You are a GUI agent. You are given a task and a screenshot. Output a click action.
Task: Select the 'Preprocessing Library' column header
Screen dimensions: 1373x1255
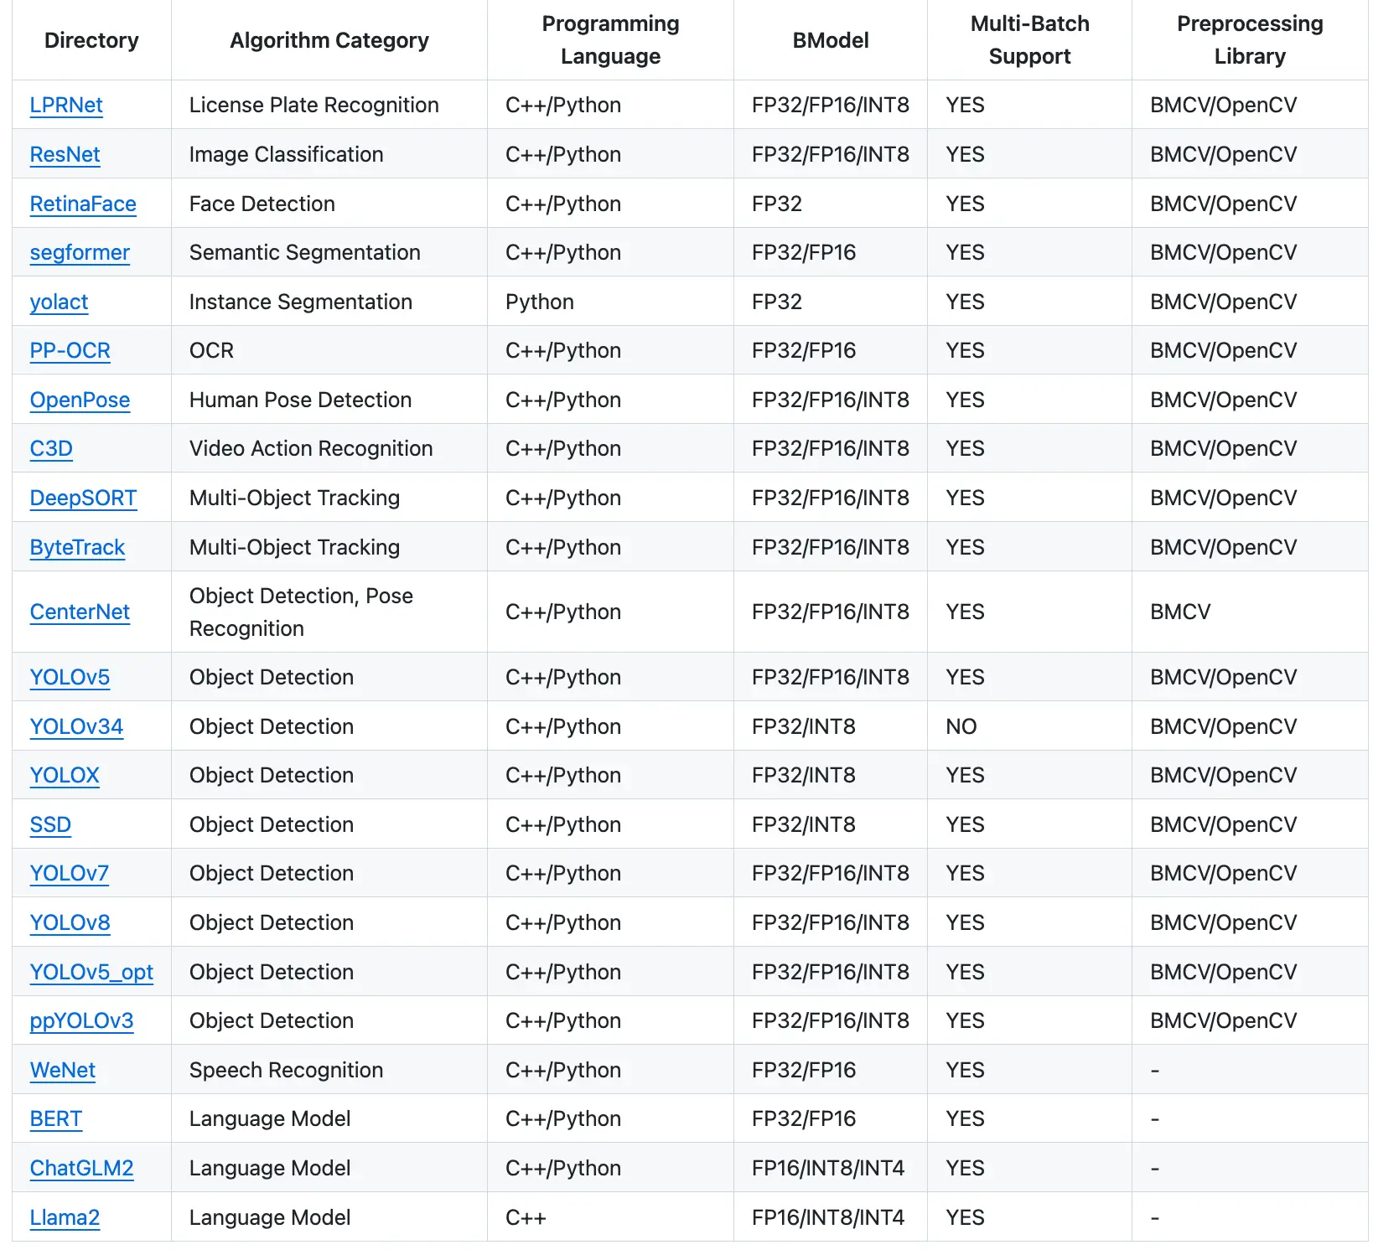(x=1250, y=40)
